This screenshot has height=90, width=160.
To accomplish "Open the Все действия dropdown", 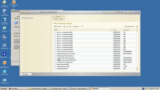I will pyautogui.click(x=129, y=26).
